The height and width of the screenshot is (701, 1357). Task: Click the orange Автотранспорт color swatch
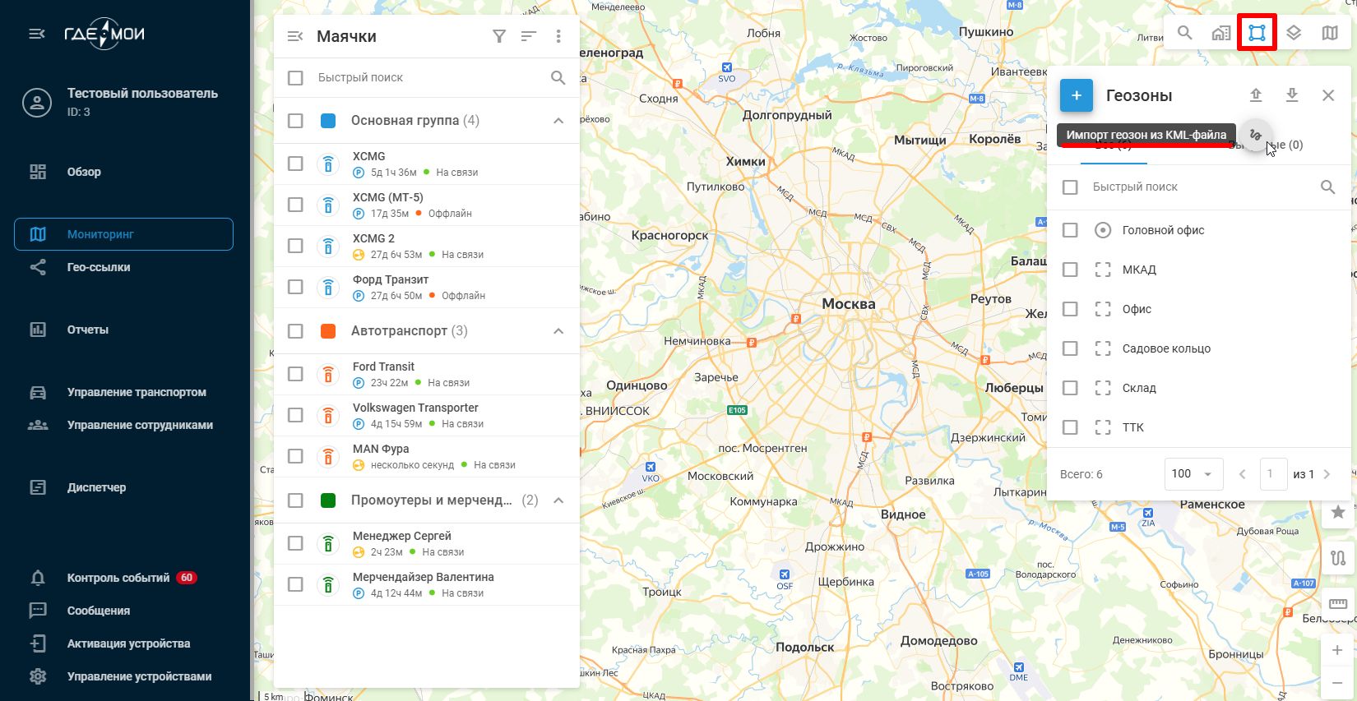coord(328,331)
